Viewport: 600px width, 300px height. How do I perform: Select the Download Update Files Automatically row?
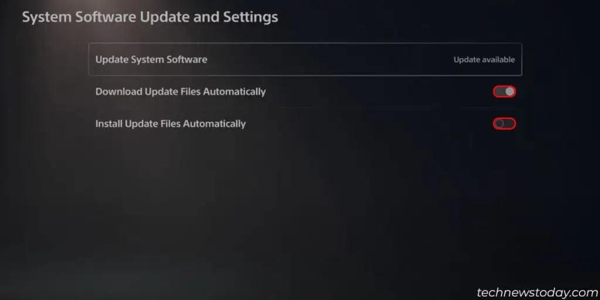point(305,92)
